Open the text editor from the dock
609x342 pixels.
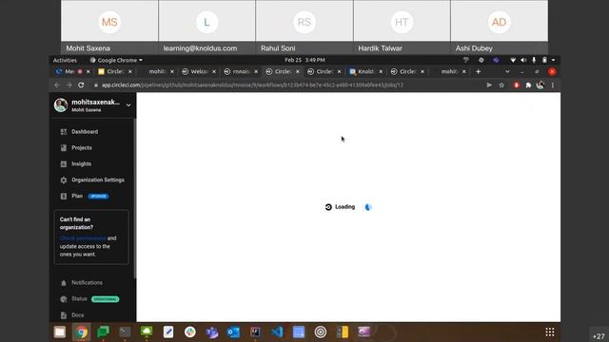click(168, 332)
